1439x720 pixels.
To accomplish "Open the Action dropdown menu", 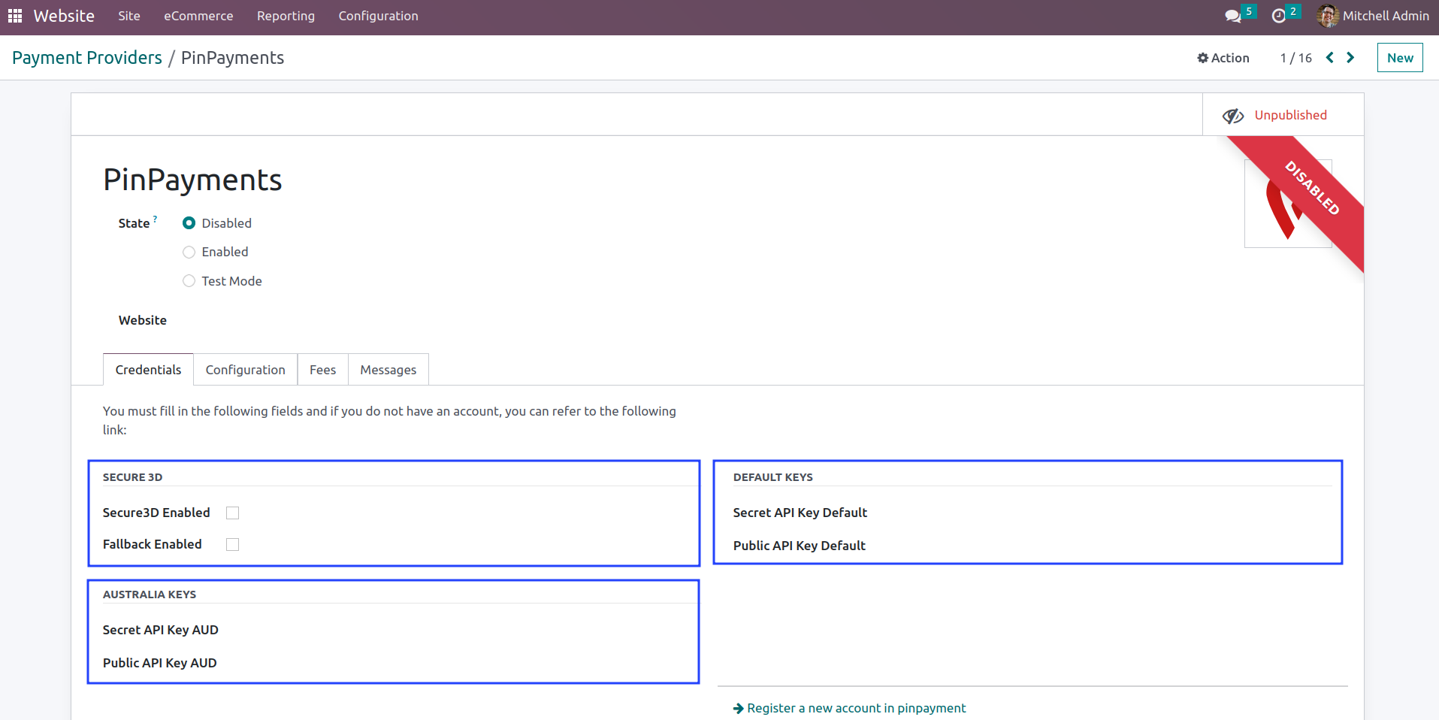I will 1223,58.
